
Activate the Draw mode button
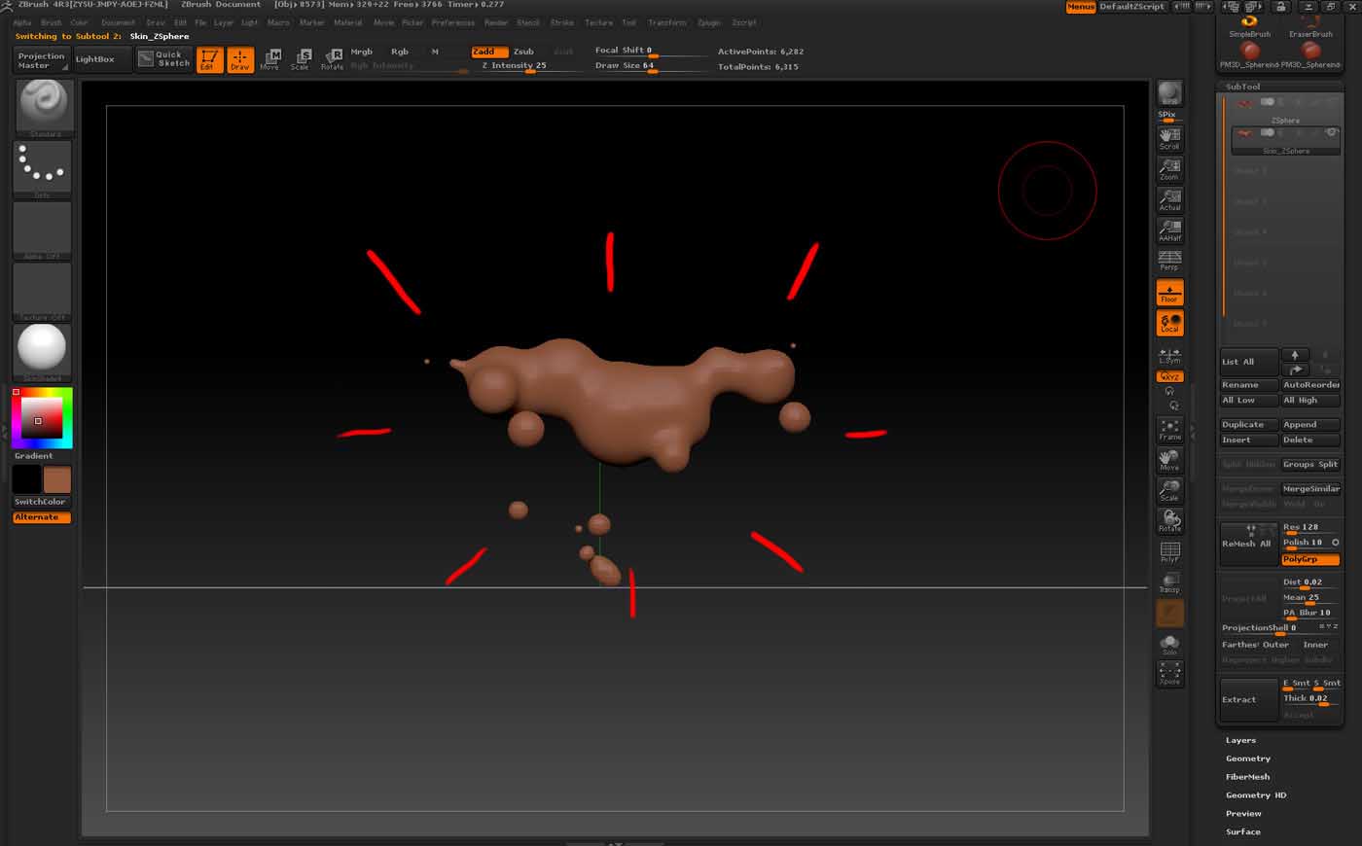click(239, 60)
